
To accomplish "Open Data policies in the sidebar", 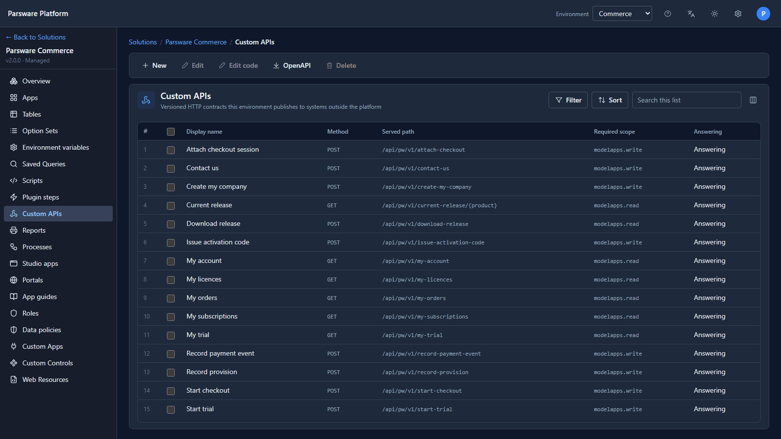I will click(x=58, y=330).
